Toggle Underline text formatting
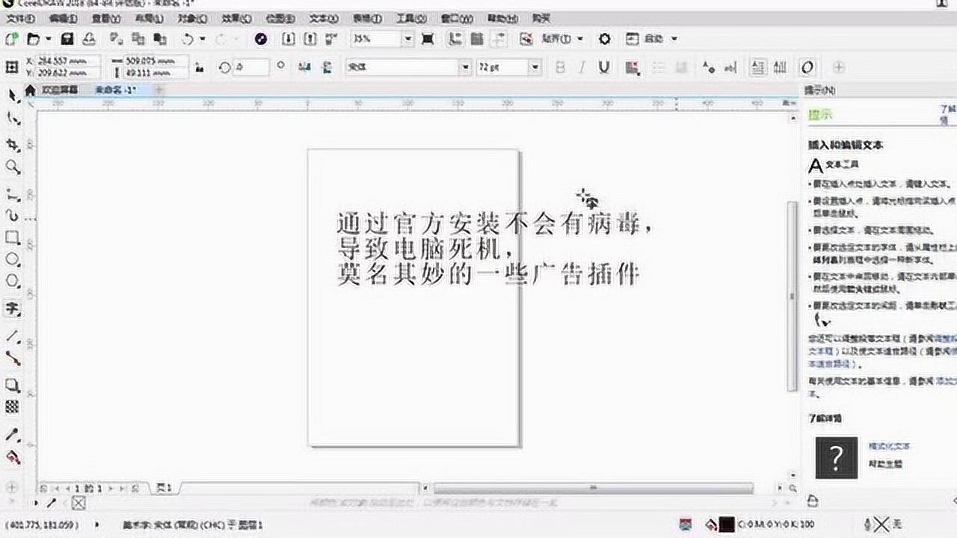957x538 pixels. pyautogui.click(x=604, y=67)
